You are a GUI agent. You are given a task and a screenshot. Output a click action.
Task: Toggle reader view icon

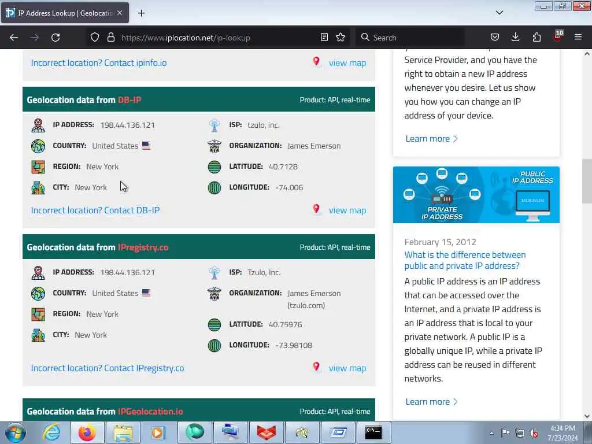(x=324, y=38)
